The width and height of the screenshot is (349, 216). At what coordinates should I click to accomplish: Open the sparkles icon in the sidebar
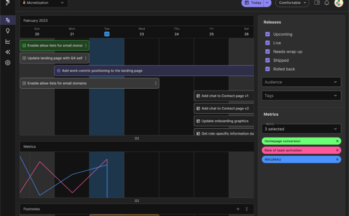8,52
